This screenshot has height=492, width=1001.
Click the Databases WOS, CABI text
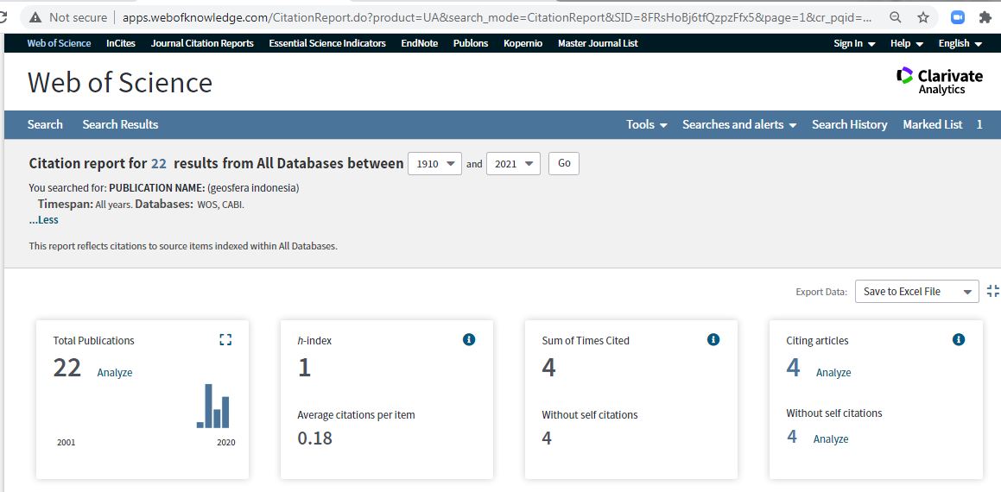[190, 205]
